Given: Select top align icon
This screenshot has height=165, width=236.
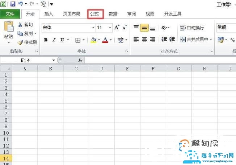Looking at the screenshot, I should click(x=136, y=27).
